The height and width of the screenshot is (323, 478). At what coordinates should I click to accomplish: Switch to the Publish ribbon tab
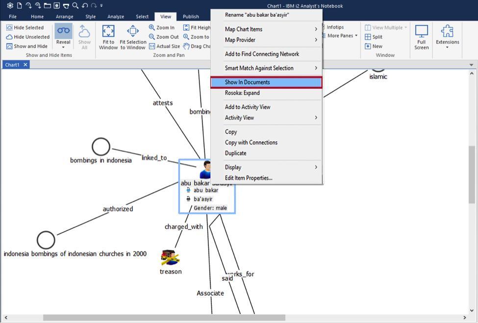(x=191, y=16)
